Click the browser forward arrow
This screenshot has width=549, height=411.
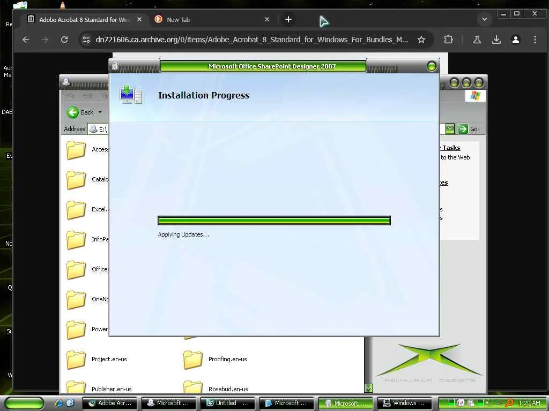point(45,40)
